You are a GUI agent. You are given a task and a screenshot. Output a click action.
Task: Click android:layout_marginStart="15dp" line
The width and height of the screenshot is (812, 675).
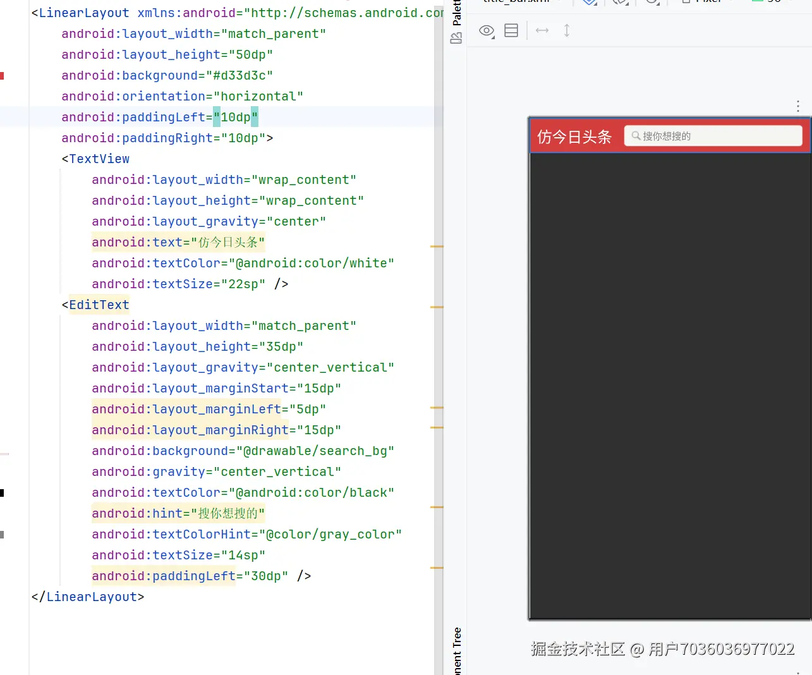coord(216,388)
